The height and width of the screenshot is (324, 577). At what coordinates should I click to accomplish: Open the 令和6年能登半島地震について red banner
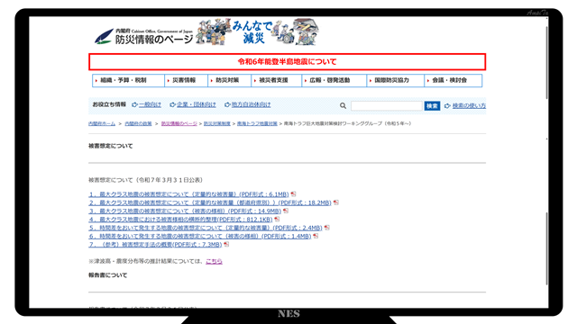(x=287, y=62)
